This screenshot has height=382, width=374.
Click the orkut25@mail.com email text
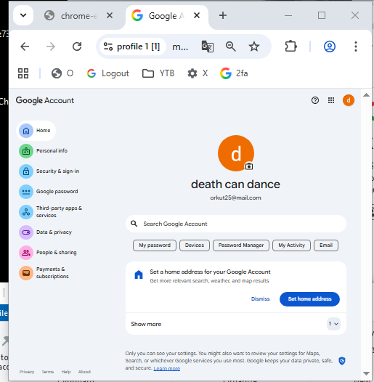[x=235, y=198]
